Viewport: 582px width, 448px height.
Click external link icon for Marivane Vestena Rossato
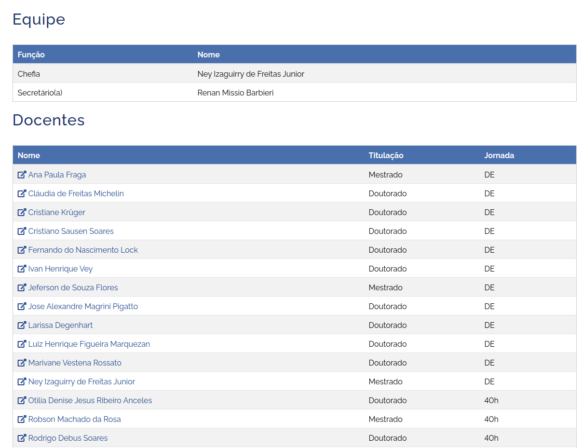coord(22,363)
